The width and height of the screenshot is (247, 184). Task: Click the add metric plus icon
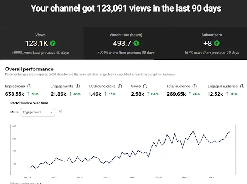coord(61,111)
